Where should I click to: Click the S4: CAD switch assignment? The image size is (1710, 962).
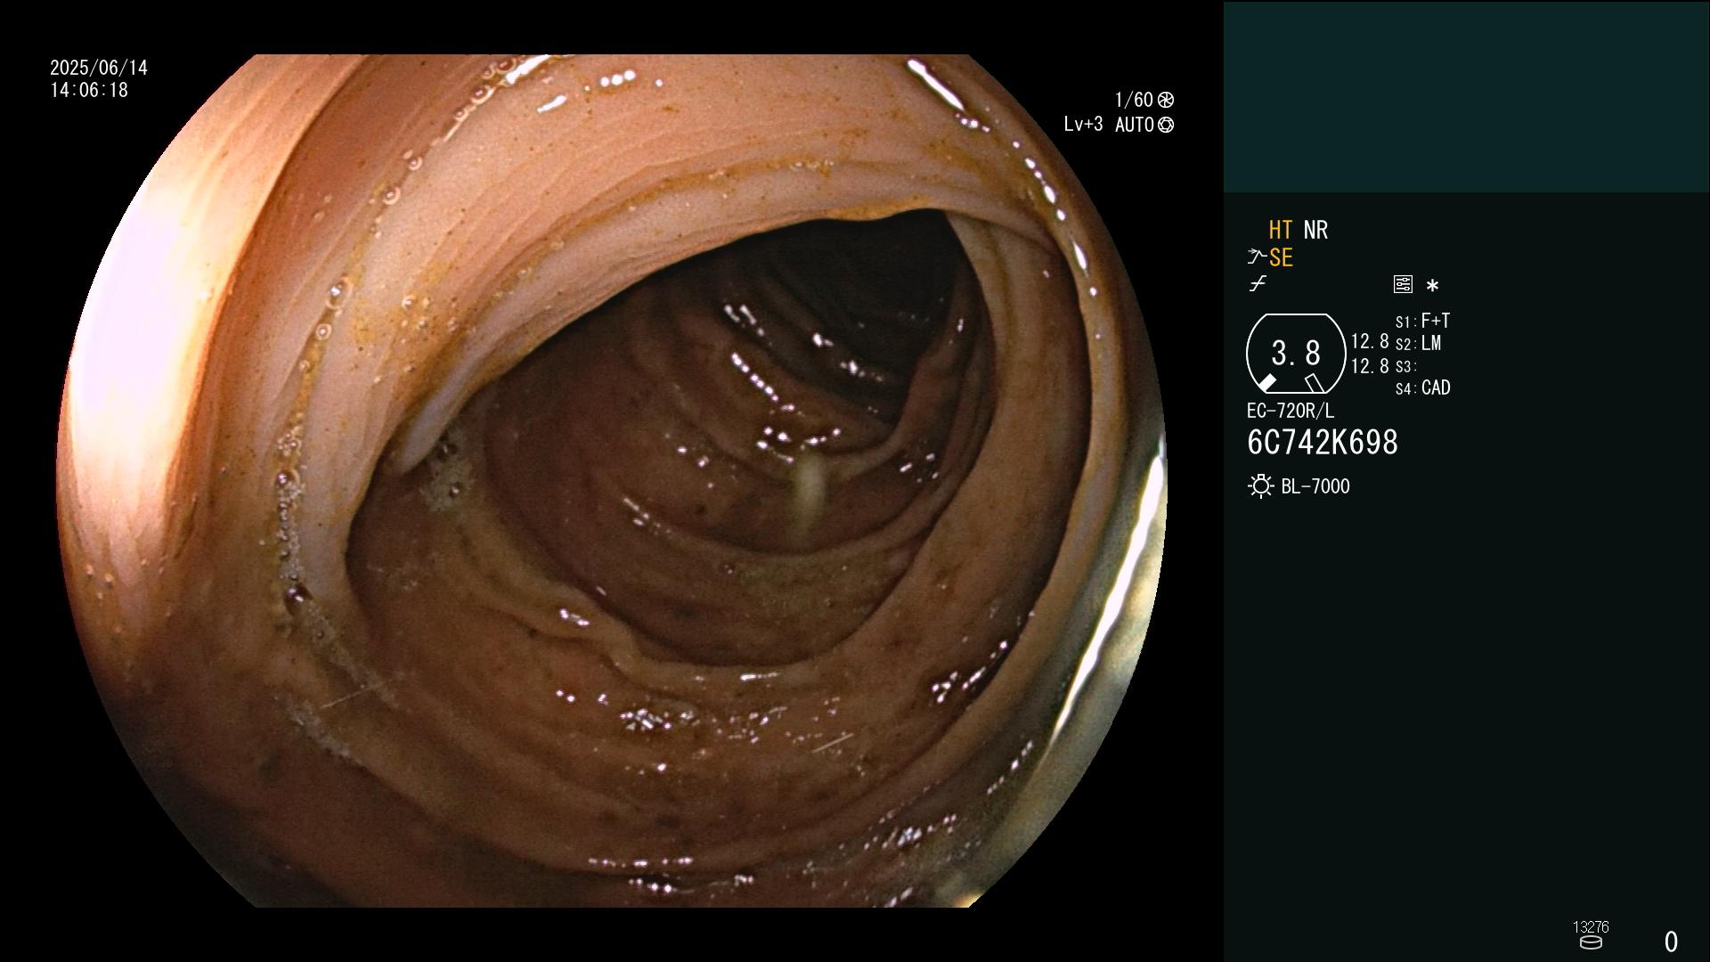pyautogui.click(x=1423, y=387)
